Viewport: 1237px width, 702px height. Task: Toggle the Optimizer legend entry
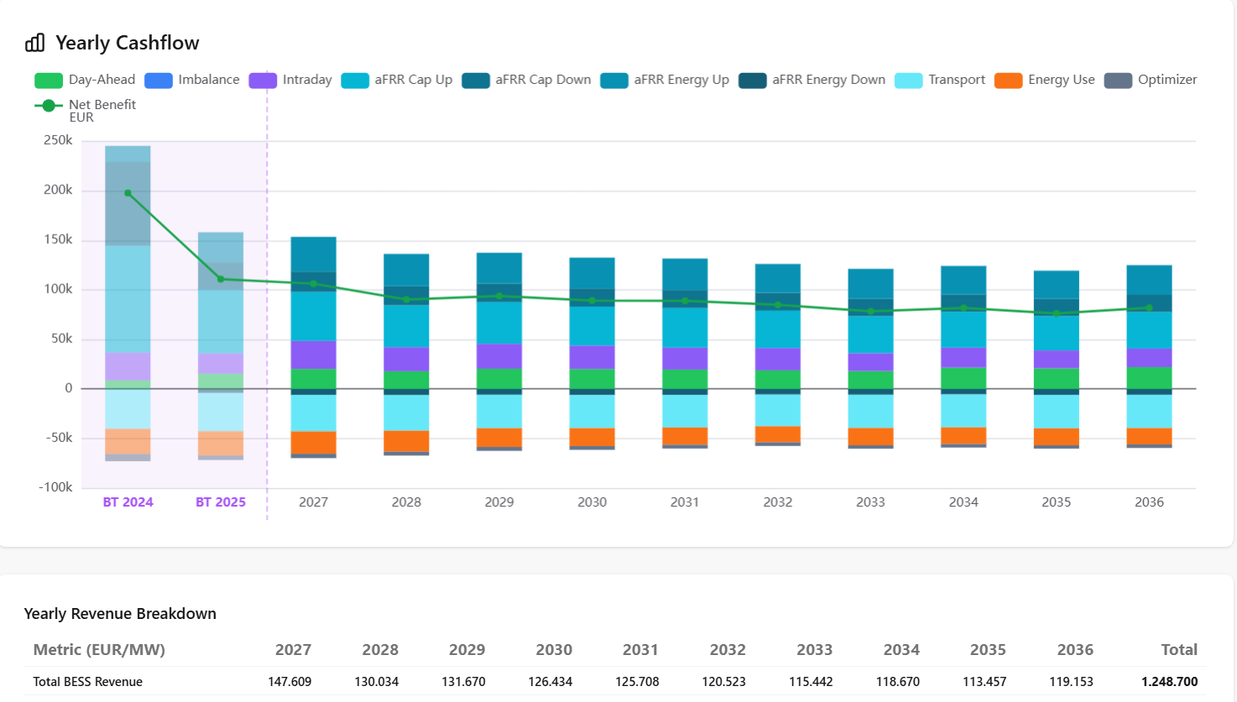pyautogui.click(x=1151, y=80)
